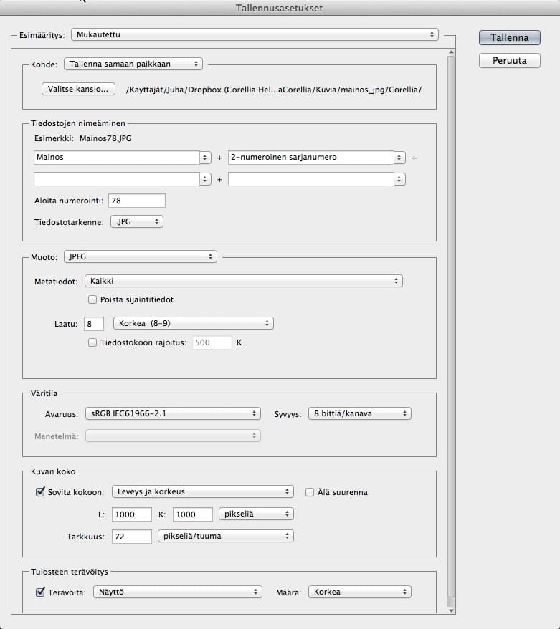This screenshot has width=560, height=629.
Task: Click the Peruuta button
Action: [509, 61]
